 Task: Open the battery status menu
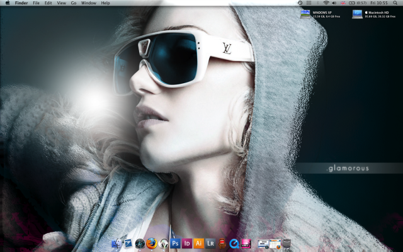coord(351,3)
